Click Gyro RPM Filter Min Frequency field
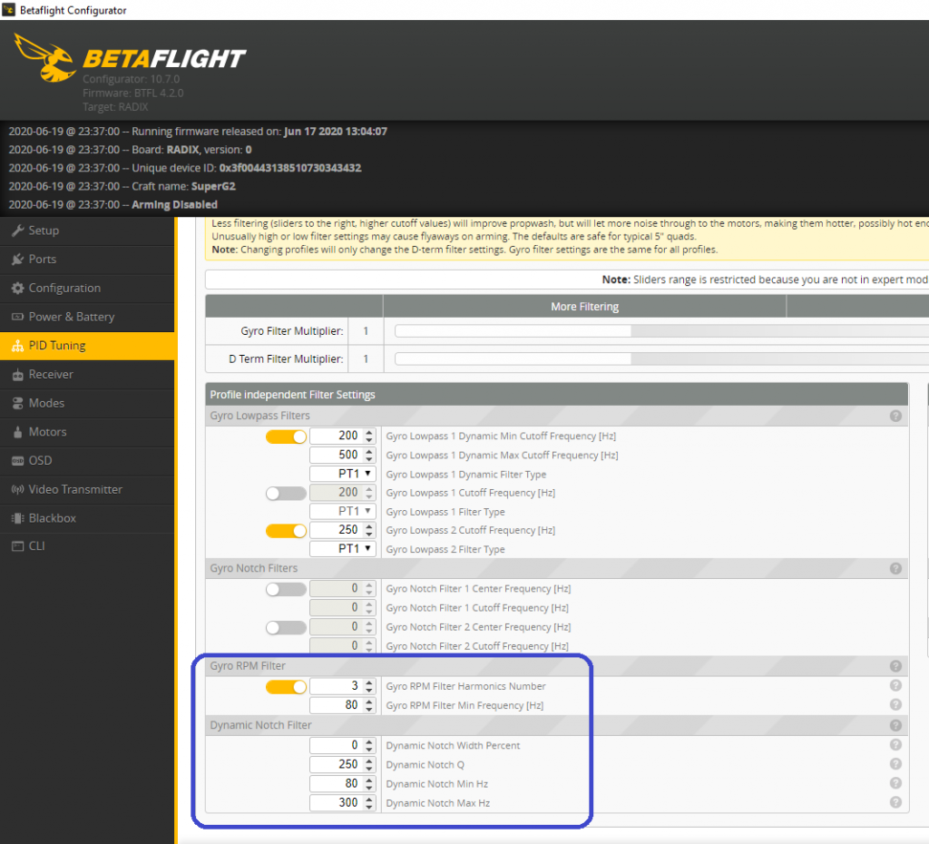The image size is (929, 844). tap(343, 705)
